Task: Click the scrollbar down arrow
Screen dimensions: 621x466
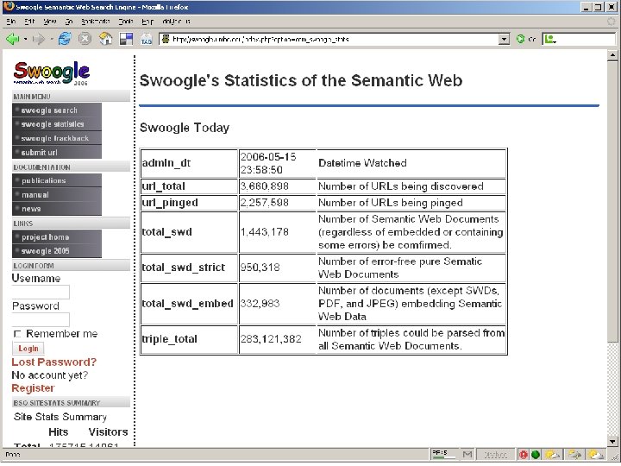Action: pos(612,441)
